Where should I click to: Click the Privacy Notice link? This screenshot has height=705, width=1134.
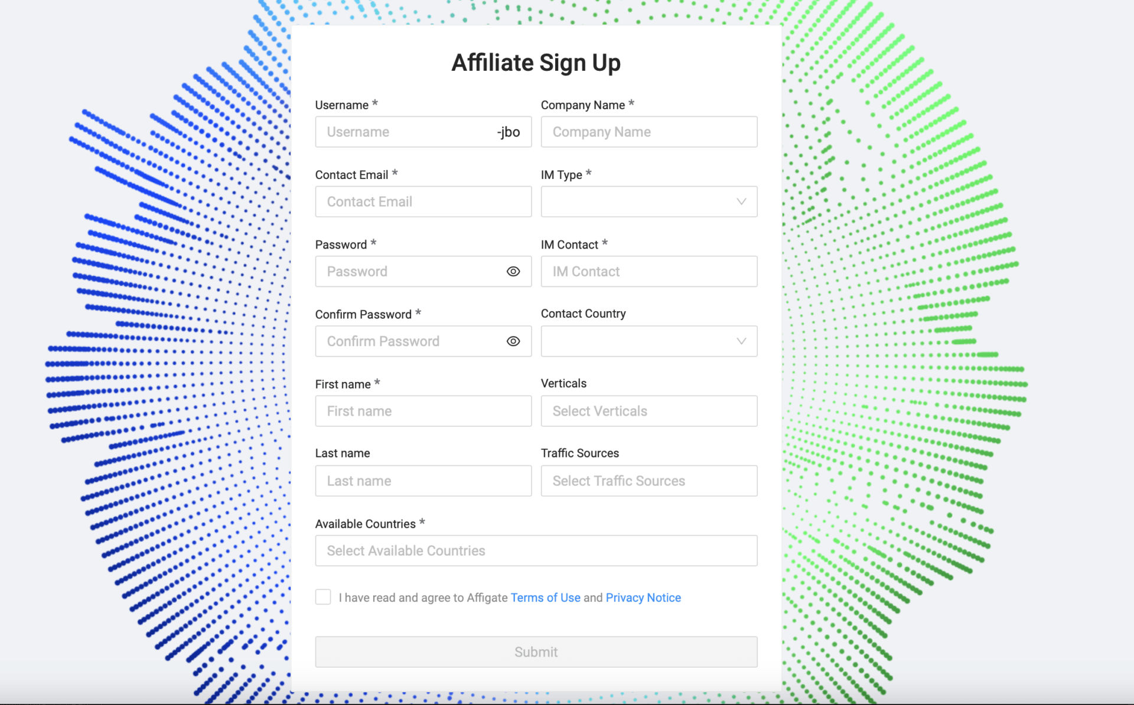(x=642, y=597)
